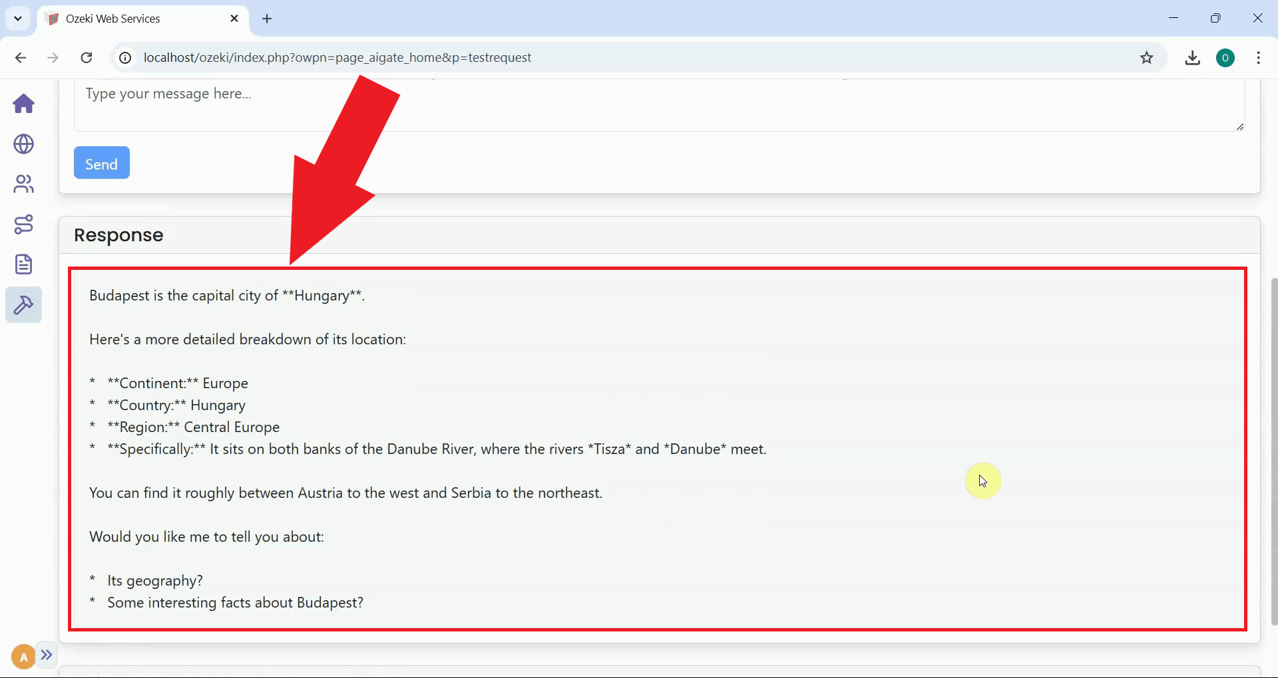Screen dimensions: 1278x678
Task: Open browser Downloads
Action: click(x=1192, y=58)
